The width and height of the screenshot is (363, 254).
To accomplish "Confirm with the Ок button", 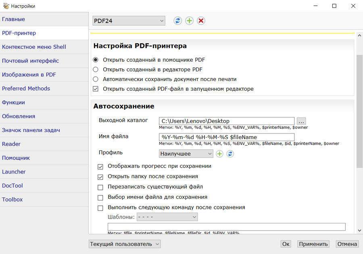I will click(x=286, y=244).
